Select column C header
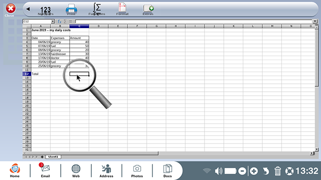 79,26
